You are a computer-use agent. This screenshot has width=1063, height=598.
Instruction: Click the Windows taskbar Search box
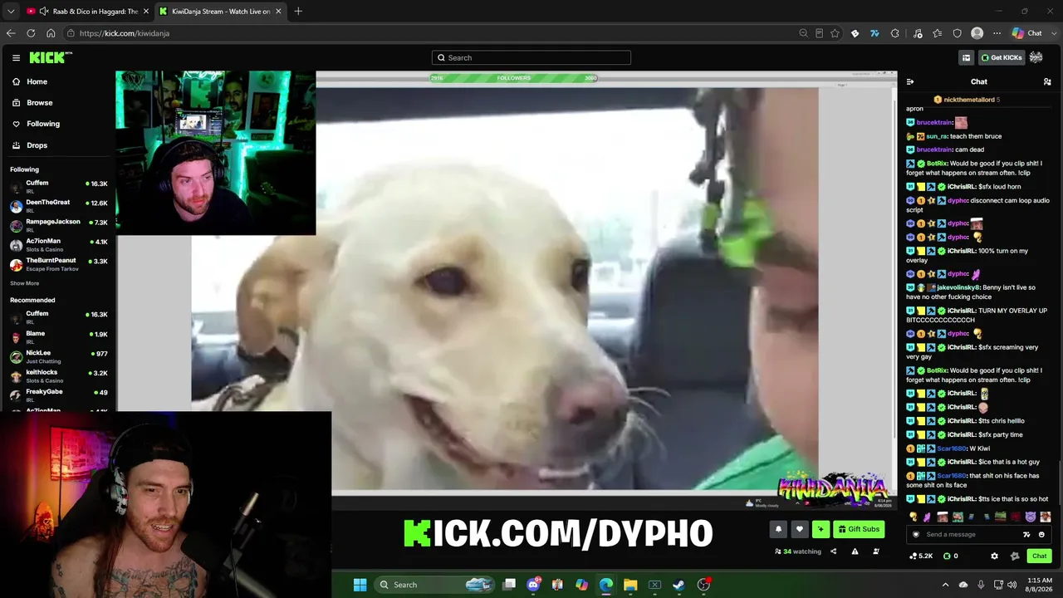435,585
